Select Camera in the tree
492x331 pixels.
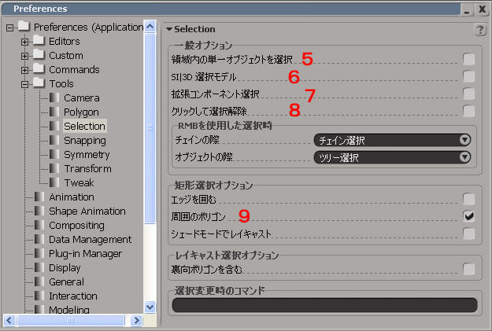(x=82, y=97)
